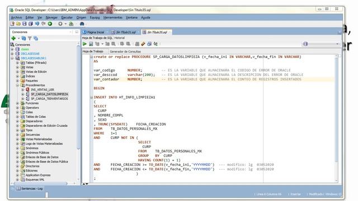The width and height of the screenshot is (358, 201).
Task: Collapse the procedure code fold marker
Action: 91,57
